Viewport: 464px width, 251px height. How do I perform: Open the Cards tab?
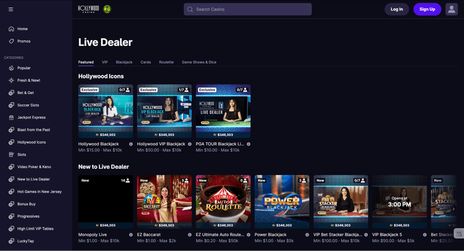(146, 62)
